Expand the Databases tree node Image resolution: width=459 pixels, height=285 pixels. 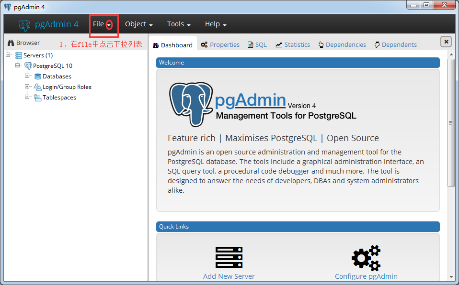click(27, 76)
